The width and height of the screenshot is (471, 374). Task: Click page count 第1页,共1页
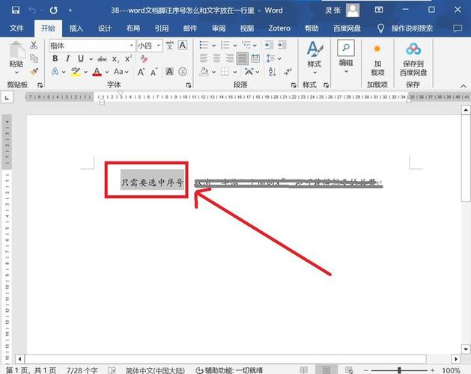(x=31, y=370)
